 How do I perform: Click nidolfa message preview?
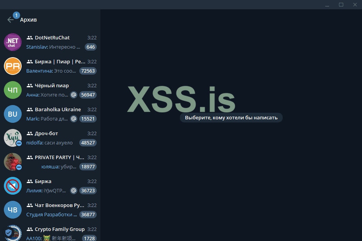click(50, 143)
